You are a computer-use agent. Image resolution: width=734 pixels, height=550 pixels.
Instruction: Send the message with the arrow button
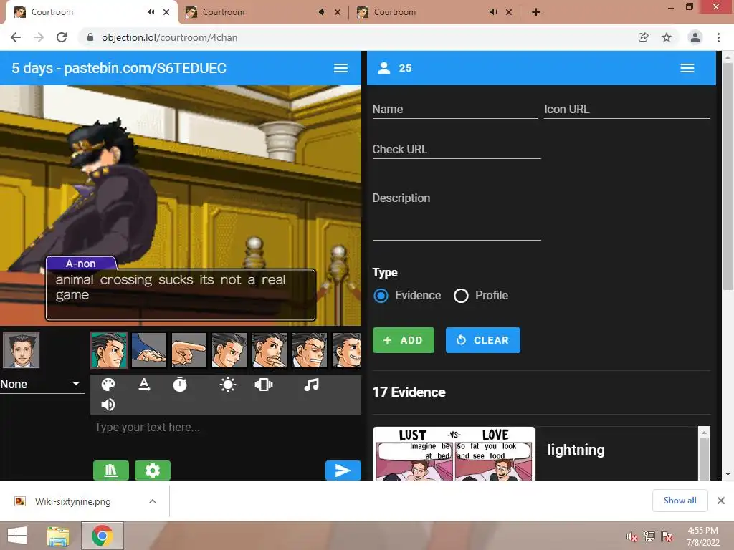(343, 471)
